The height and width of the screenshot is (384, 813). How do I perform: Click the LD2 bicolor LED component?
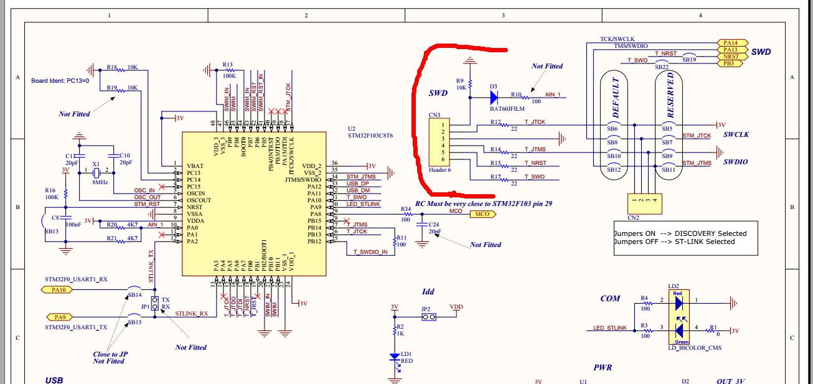[679, 317]
